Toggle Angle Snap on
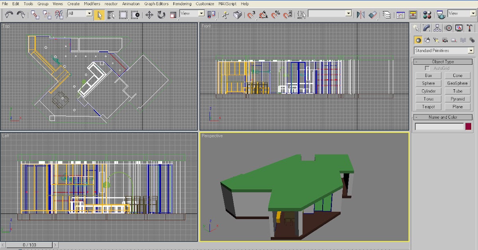 tap(263, 15)
